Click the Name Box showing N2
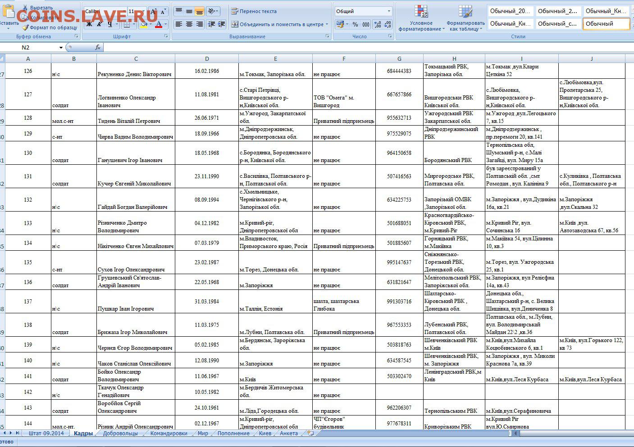This screenshot has height=447, width=634. [29, 47]
